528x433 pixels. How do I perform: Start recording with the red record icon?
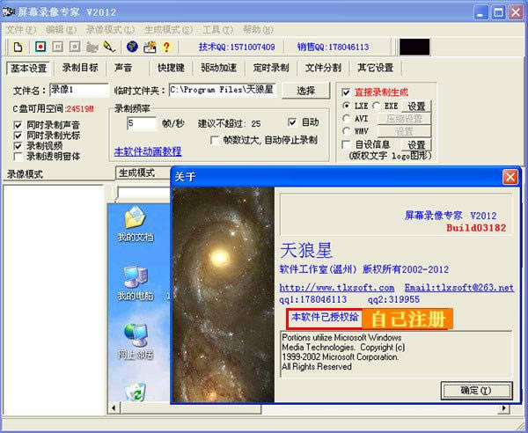[x=40, y=47]
